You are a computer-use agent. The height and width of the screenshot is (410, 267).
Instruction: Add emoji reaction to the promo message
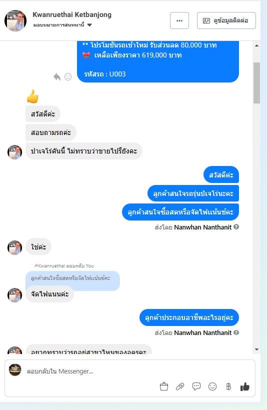[68, 76]
